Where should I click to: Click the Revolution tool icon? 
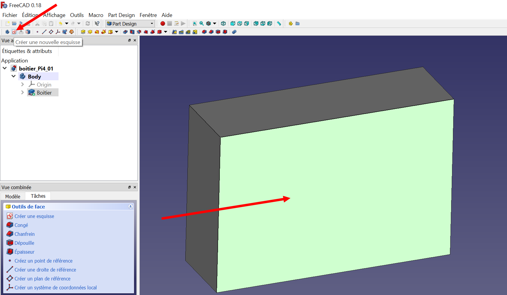point(90,32)
